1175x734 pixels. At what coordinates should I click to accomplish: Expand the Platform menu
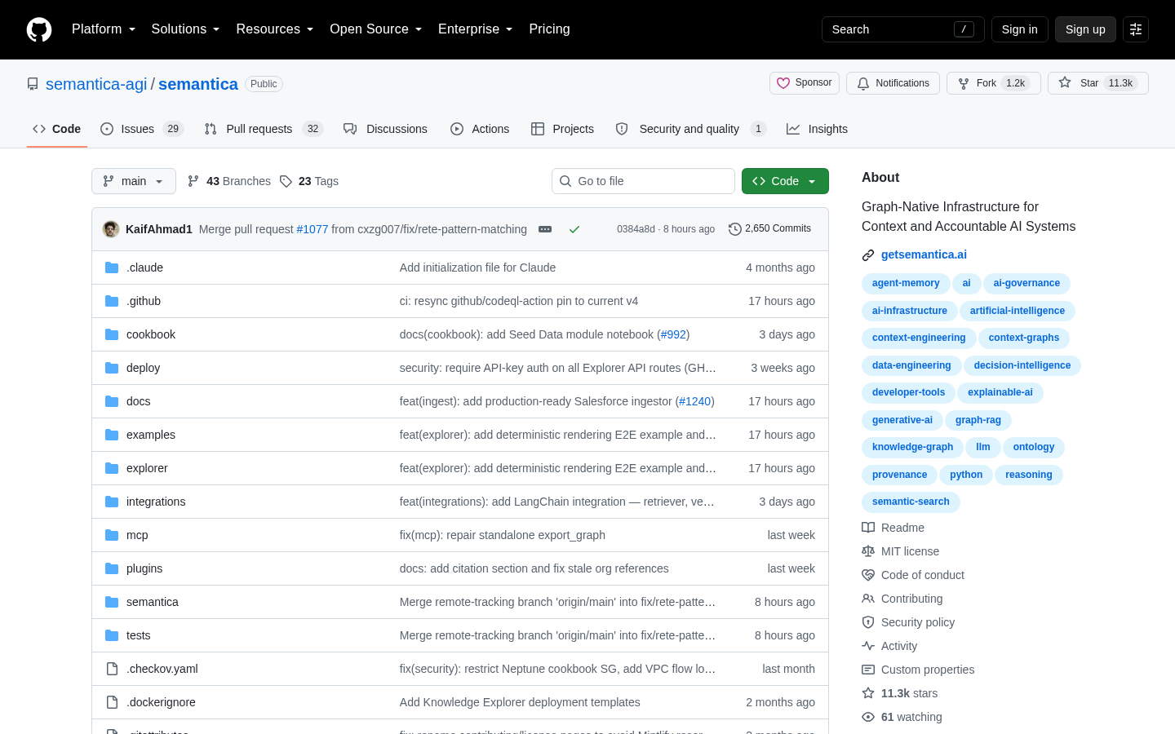(x=104, y=29)
